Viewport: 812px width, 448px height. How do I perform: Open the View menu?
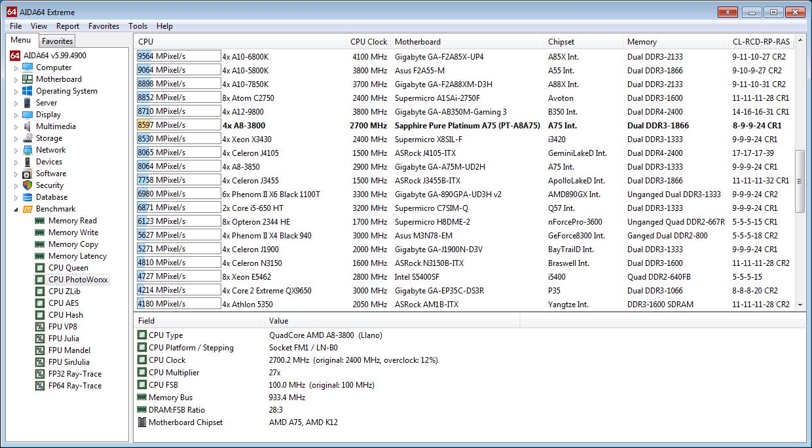39,26
